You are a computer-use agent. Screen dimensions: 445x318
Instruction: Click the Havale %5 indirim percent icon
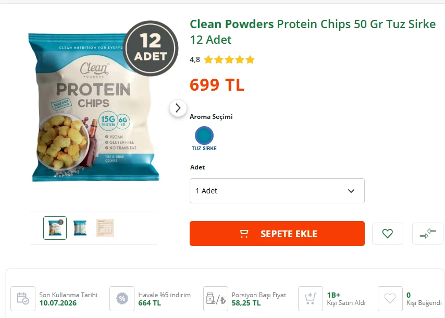[x=122, y=298]
